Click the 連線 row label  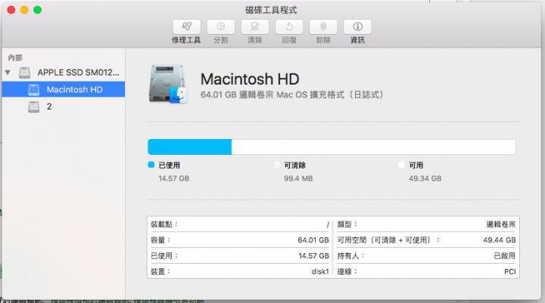(347, 271)
